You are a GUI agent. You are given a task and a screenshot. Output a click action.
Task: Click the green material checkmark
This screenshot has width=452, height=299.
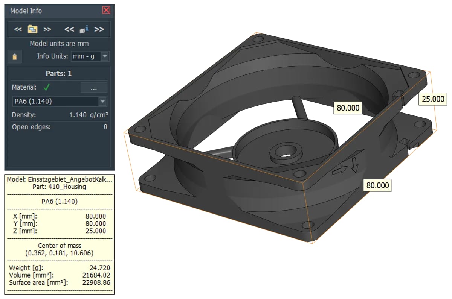click(46, 87)
